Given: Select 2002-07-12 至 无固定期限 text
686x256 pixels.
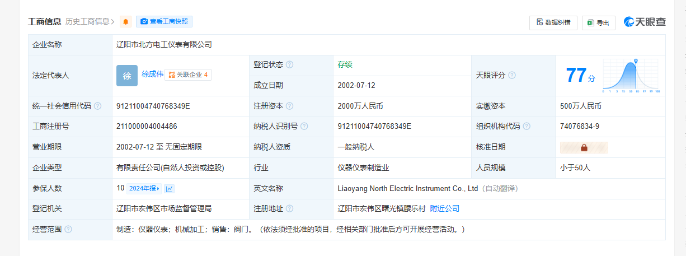Looking at the screenshot, I should pos(159,147).
